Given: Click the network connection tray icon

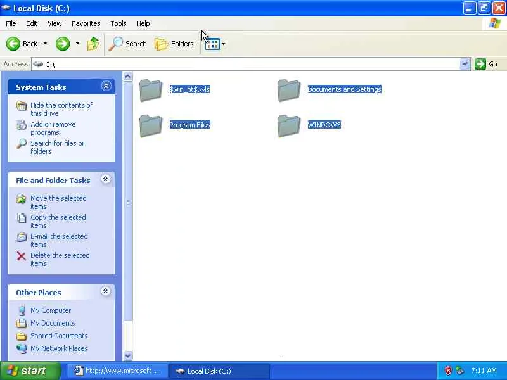Looking at the screenshot, I should [x=459, y=370].
